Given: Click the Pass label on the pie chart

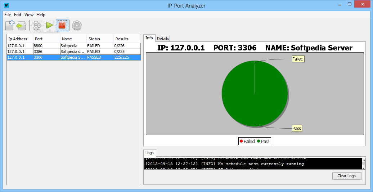Looking at the screenshot, I should click(x=297, y=129).
